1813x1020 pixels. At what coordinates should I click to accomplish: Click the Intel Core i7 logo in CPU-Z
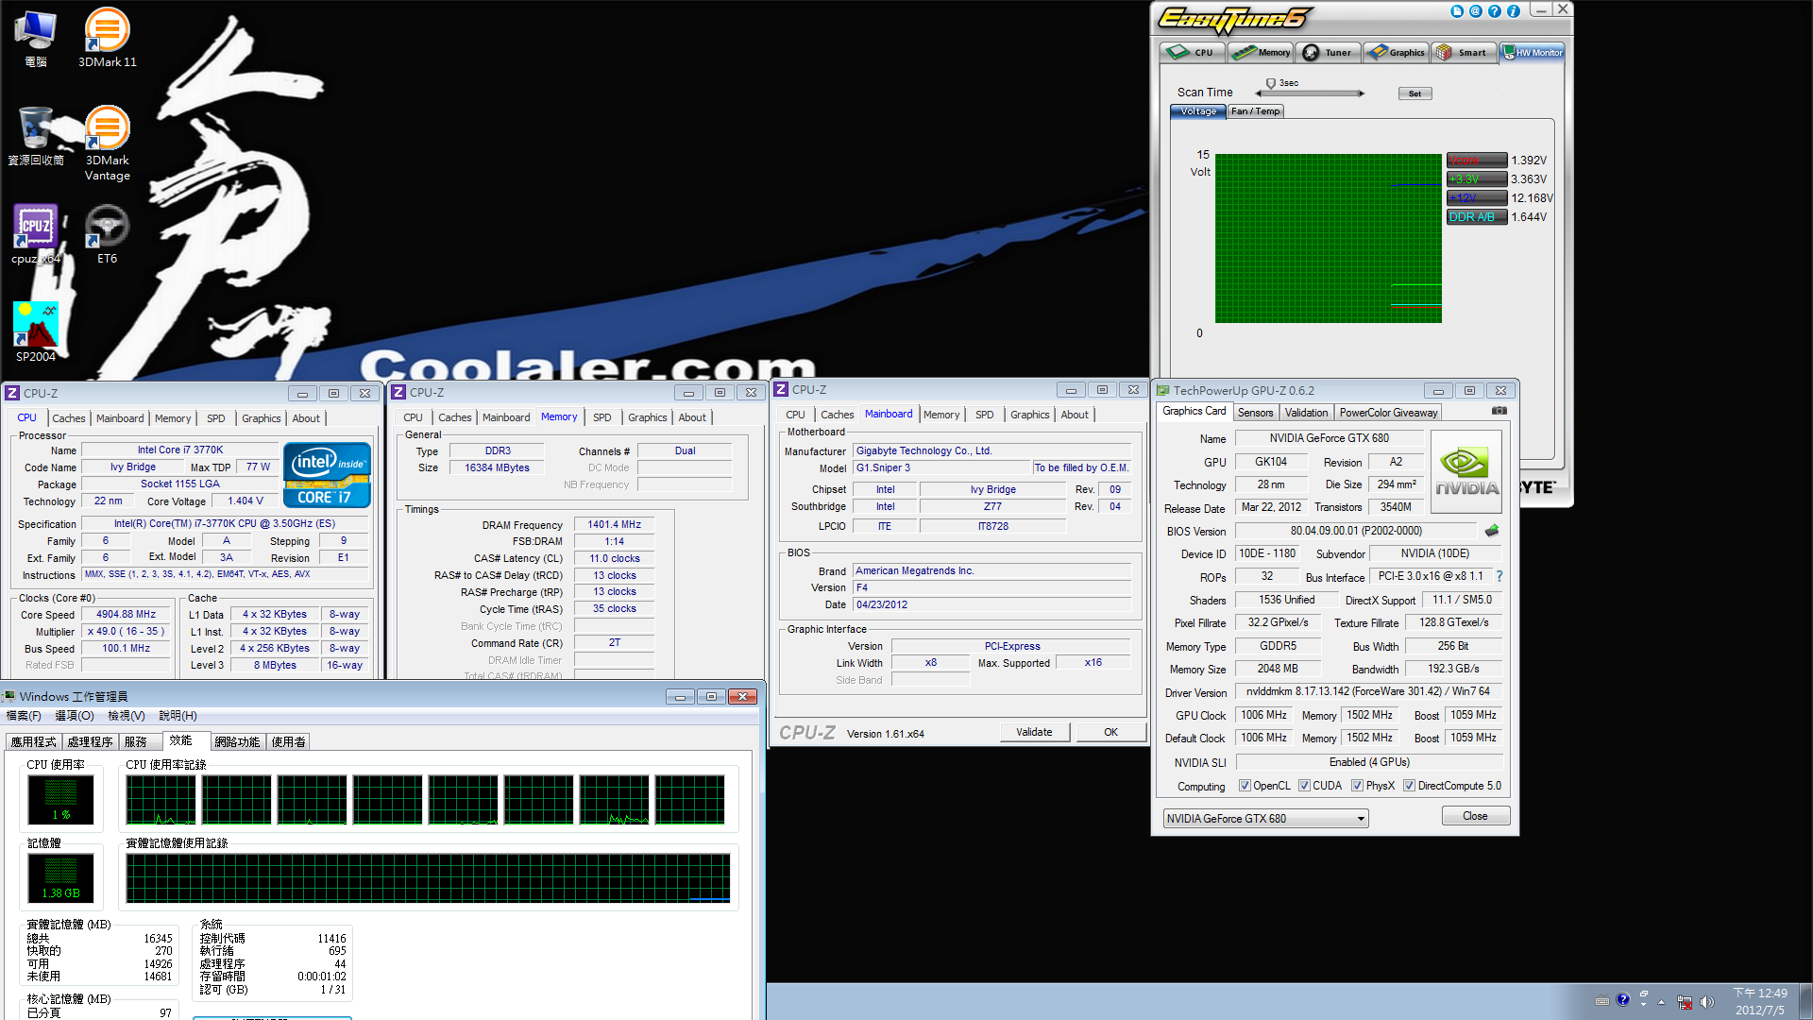pyautogui.click(x=327, y=475)
